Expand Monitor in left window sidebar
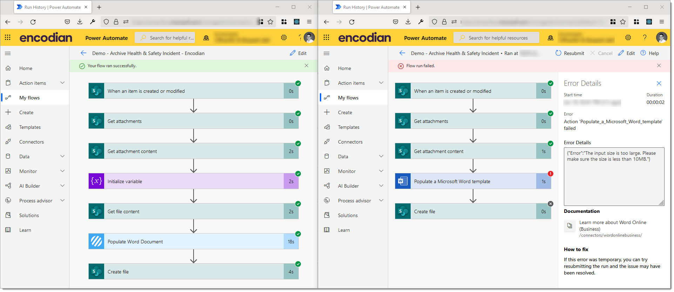Viewport: 674px width, 292px height. point(62,171)
